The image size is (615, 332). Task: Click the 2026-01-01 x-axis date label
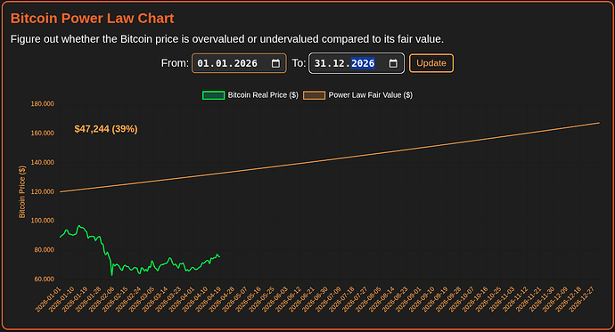point(49,299)
